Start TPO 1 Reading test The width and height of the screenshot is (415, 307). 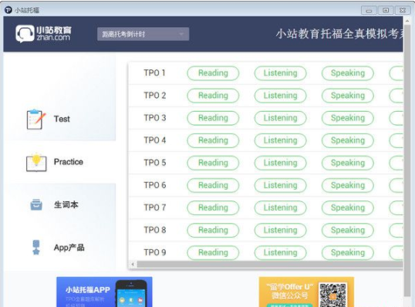tap(213, 73)
